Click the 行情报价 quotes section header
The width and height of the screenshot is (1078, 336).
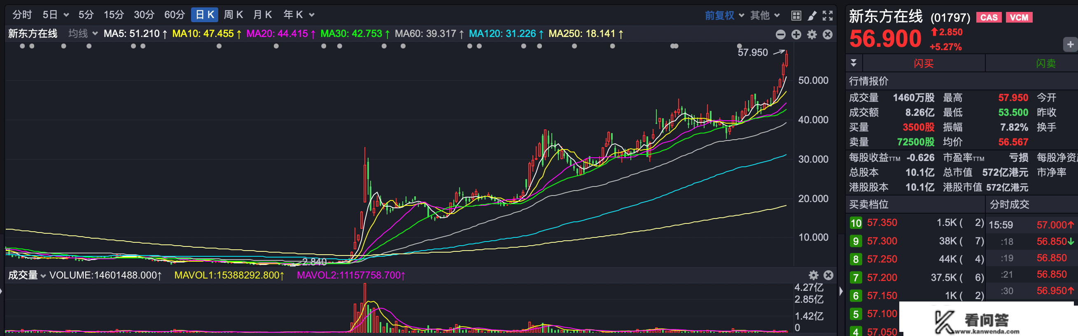click(x=868, y=81)
